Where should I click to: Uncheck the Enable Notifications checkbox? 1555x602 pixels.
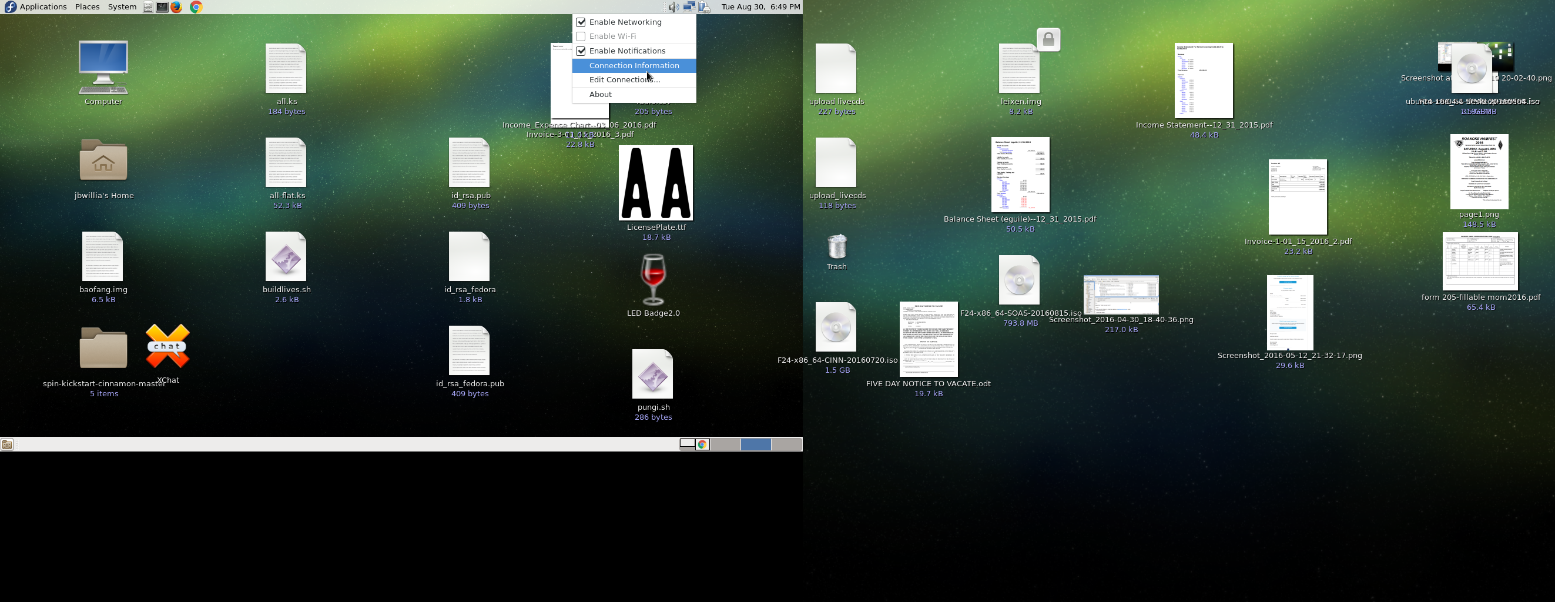point(581,51)
